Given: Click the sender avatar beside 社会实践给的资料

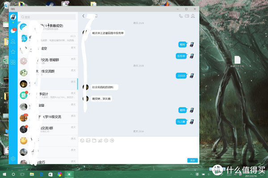Looking at the screenshot, I should [x=86, y=87].
